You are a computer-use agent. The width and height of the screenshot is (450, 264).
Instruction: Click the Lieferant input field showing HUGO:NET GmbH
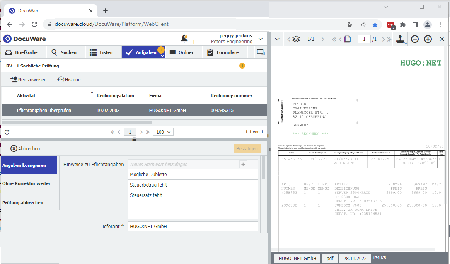coord(193,226)
